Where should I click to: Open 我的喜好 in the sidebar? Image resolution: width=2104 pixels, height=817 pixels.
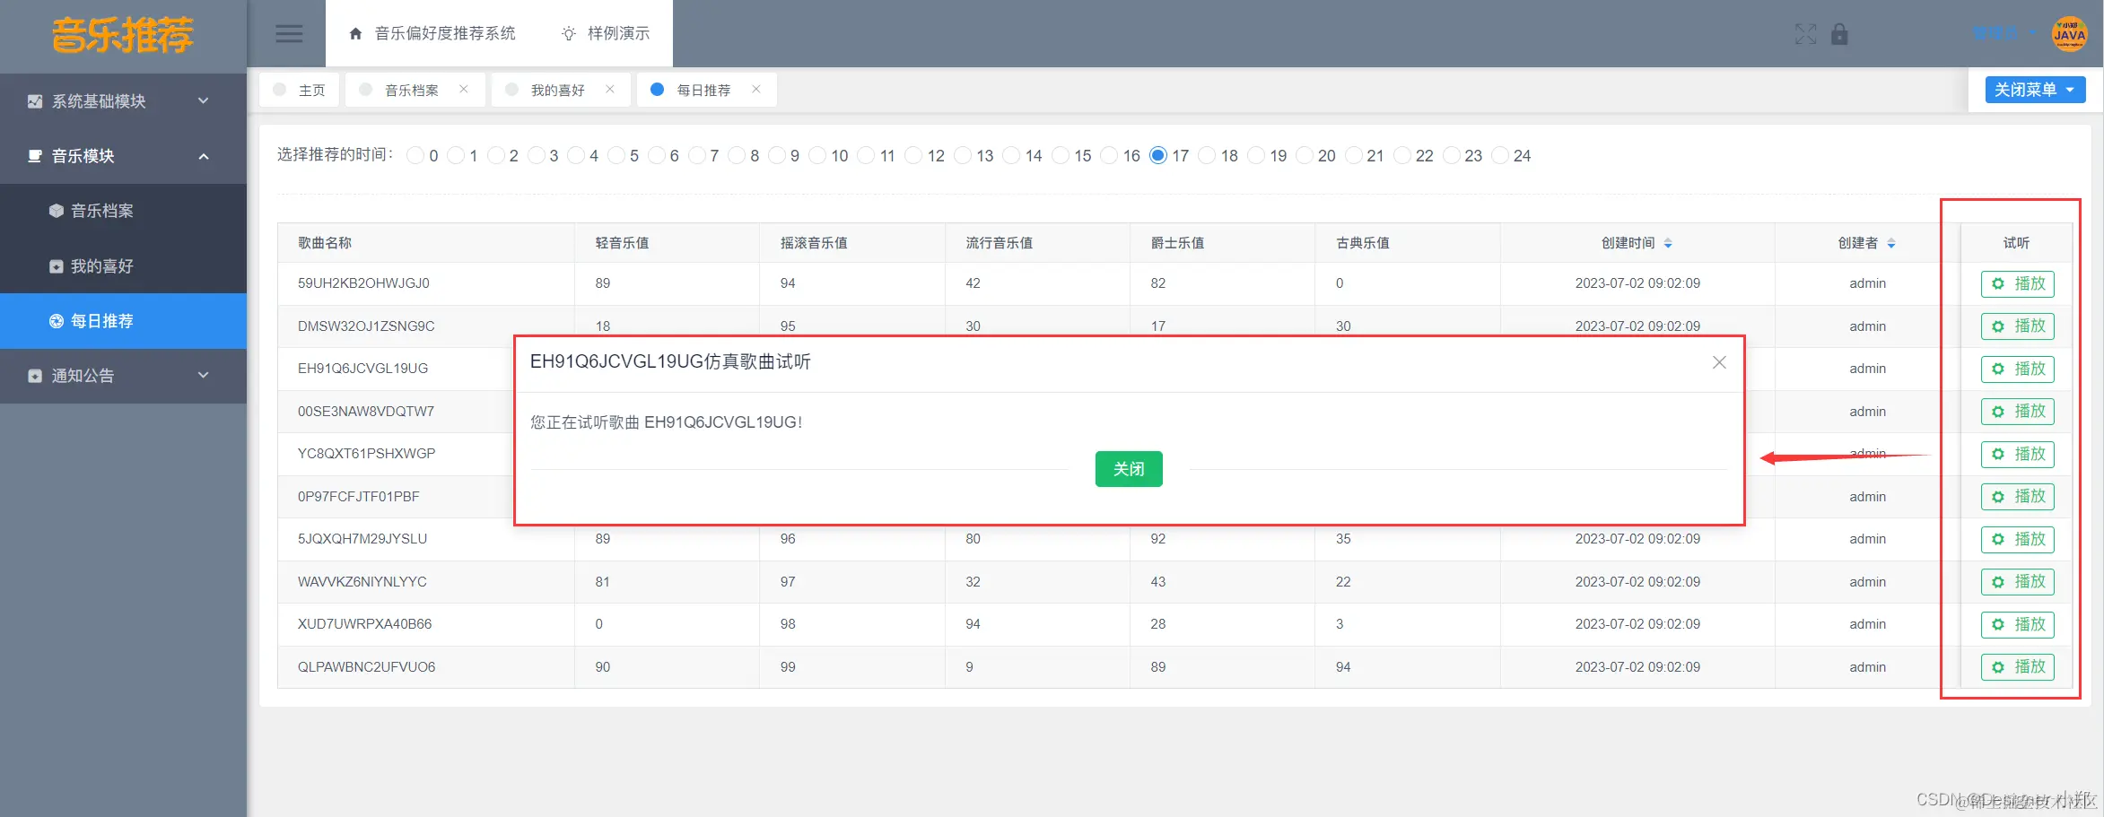[x=123, y=266]
